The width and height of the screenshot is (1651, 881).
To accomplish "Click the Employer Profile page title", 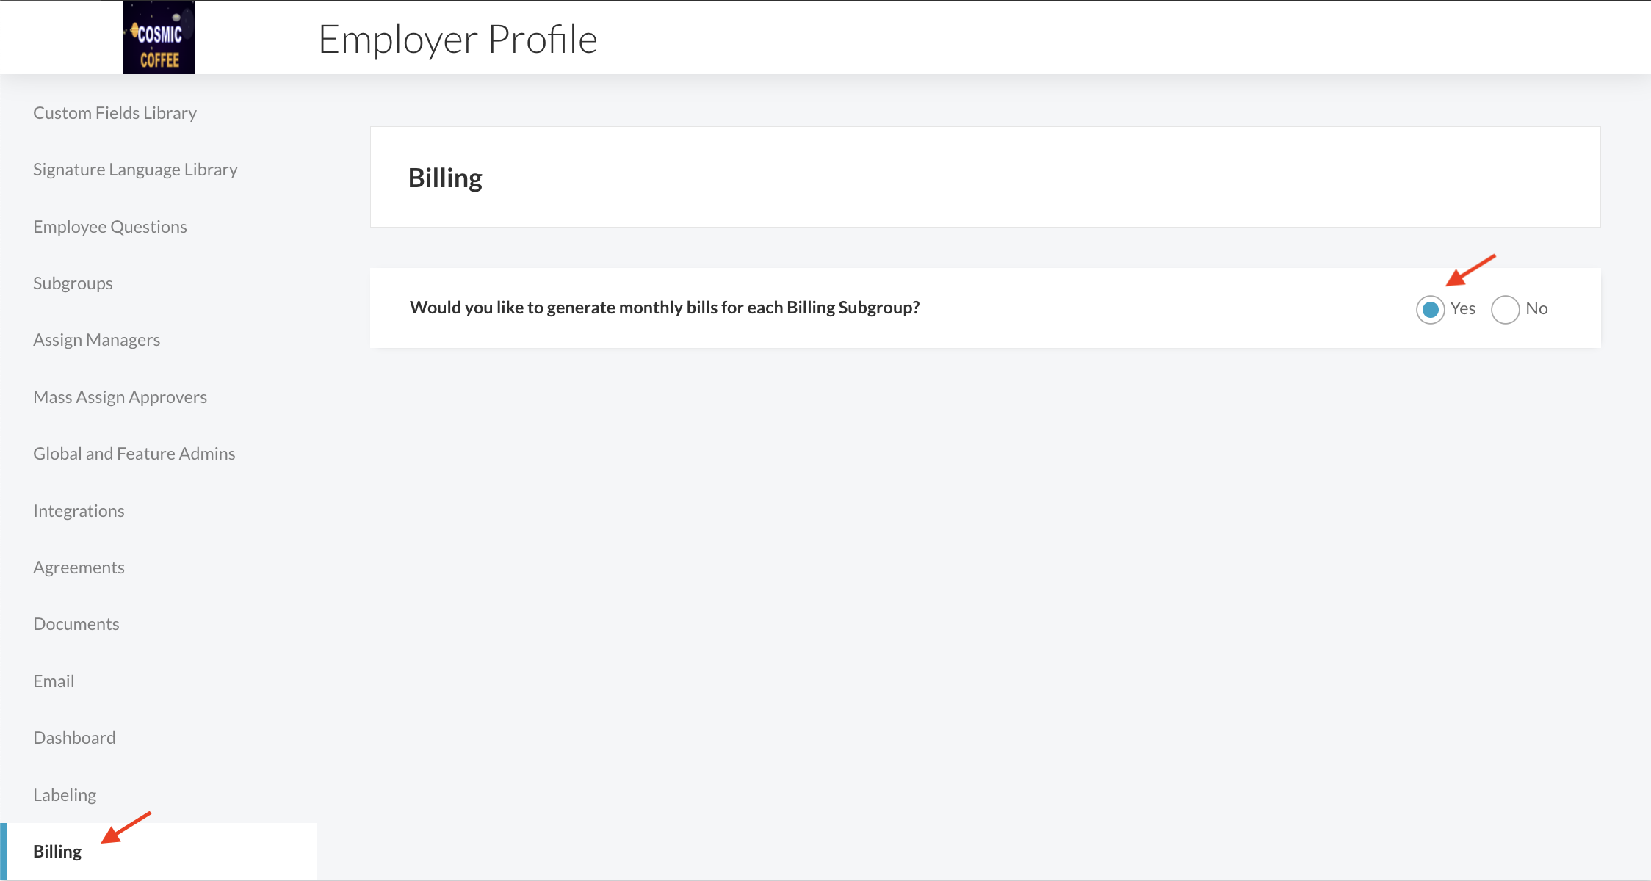I will (458, 40).
